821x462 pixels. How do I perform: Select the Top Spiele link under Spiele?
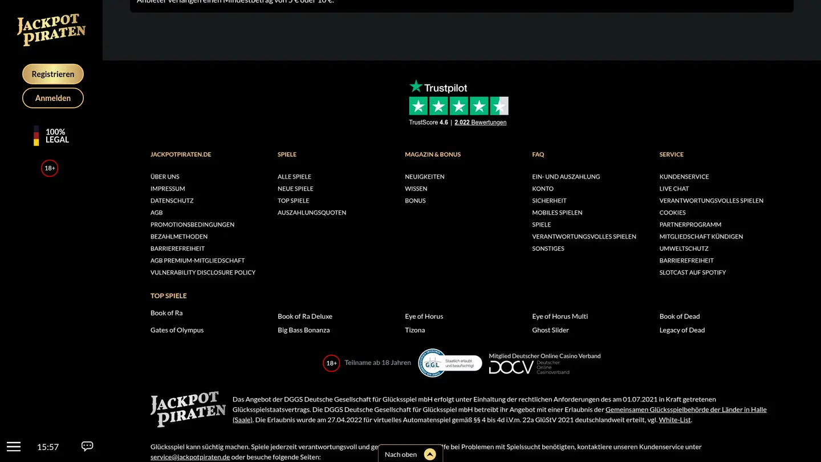294,201
